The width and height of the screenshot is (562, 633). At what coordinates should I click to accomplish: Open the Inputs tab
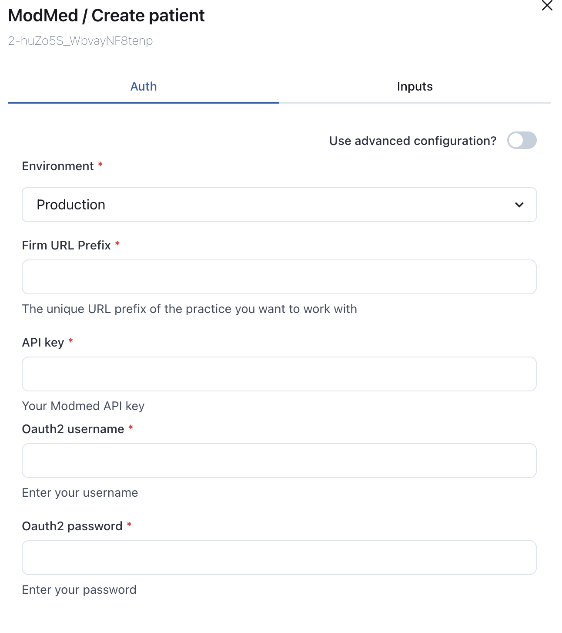tap(415, 86)
